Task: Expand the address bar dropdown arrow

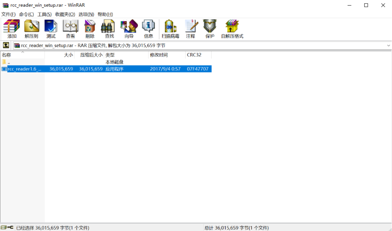Action: (388, 46)
